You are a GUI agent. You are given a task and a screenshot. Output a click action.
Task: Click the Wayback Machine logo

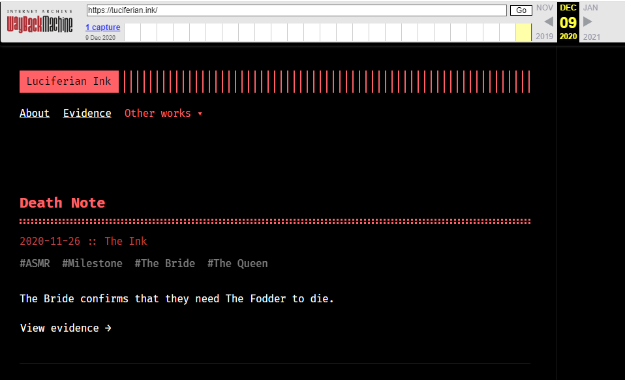coord(40,22)
